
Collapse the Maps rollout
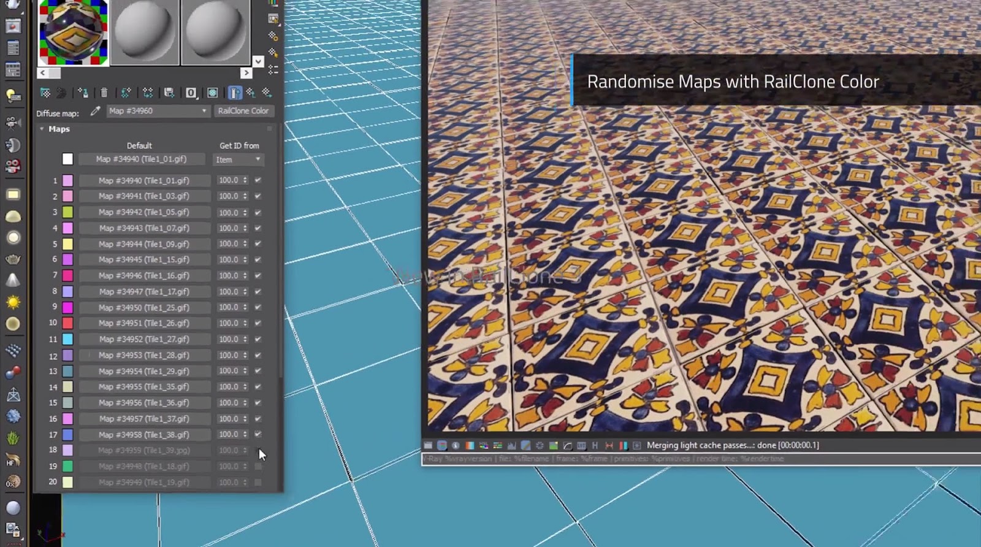tap(42, 129)
